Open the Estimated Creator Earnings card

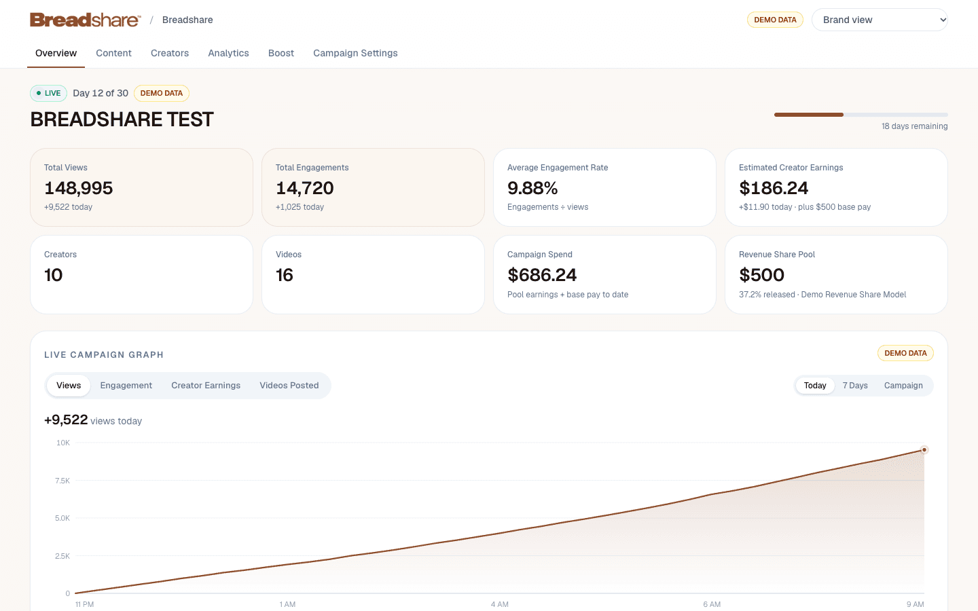pyautogui.click(x=836, y=187)
